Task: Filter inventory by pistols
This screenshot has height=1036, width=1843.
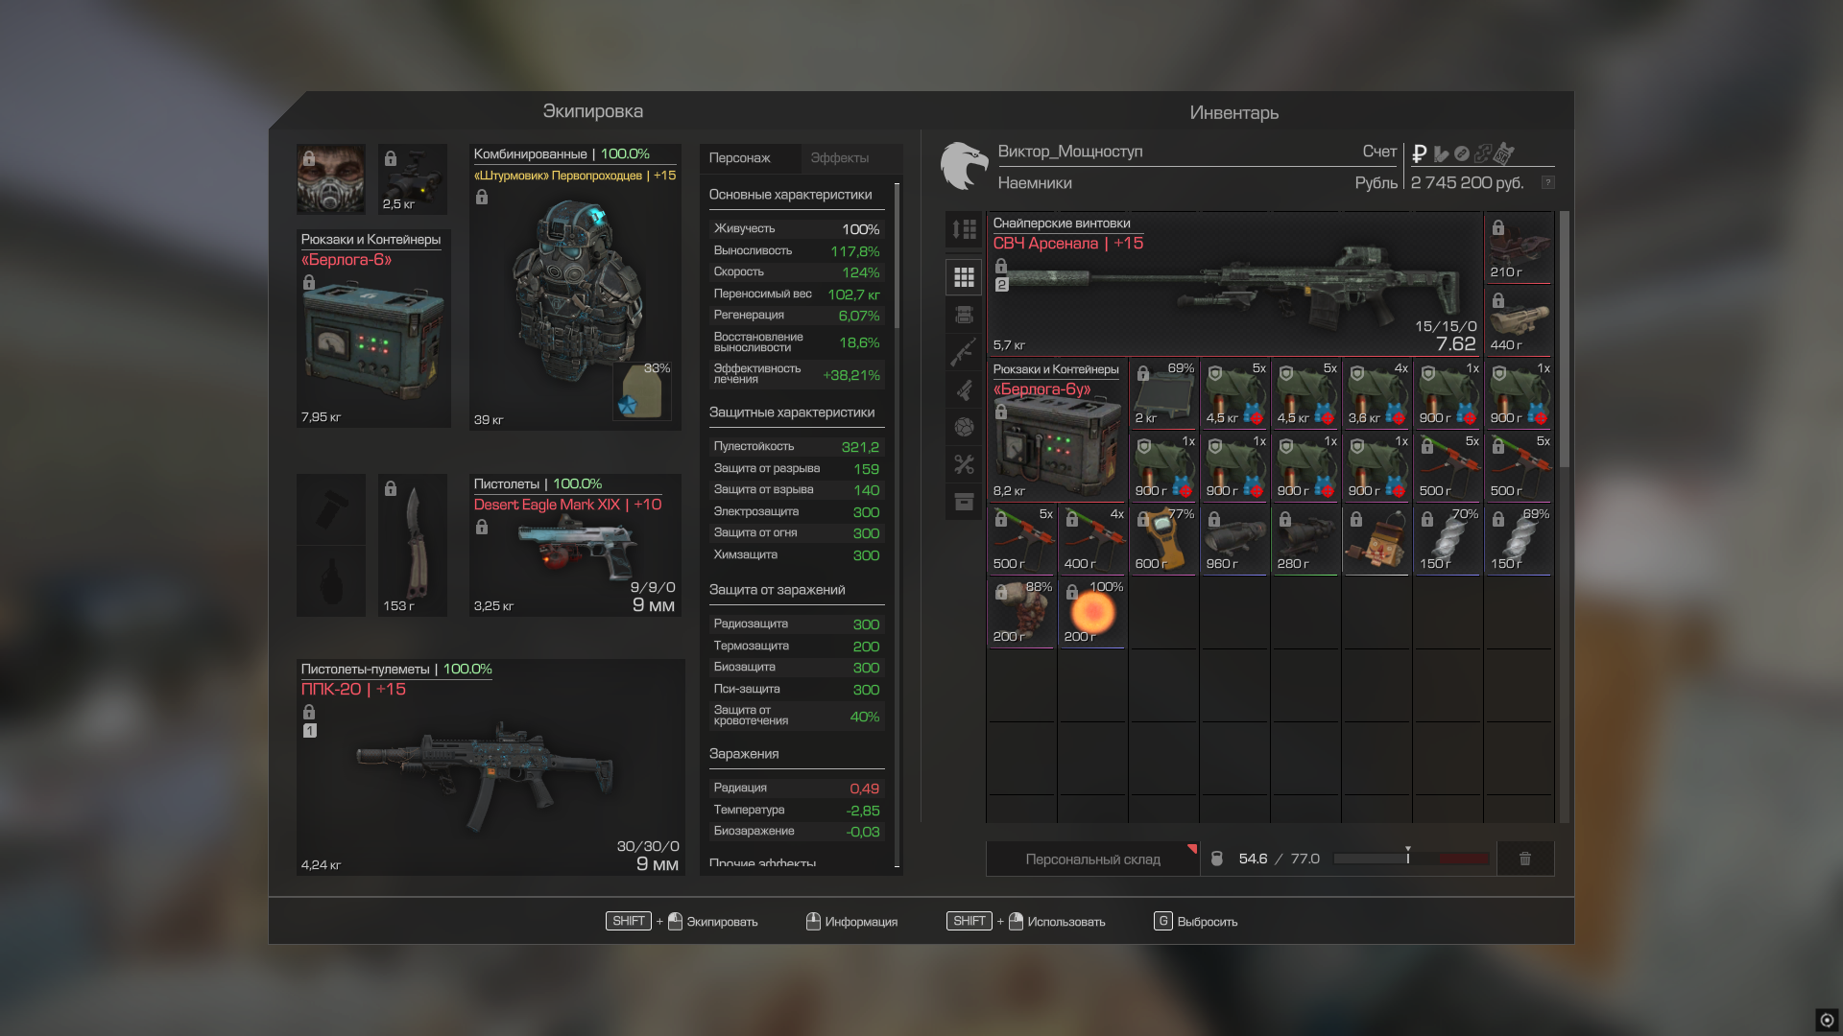Action: [964, 389]
